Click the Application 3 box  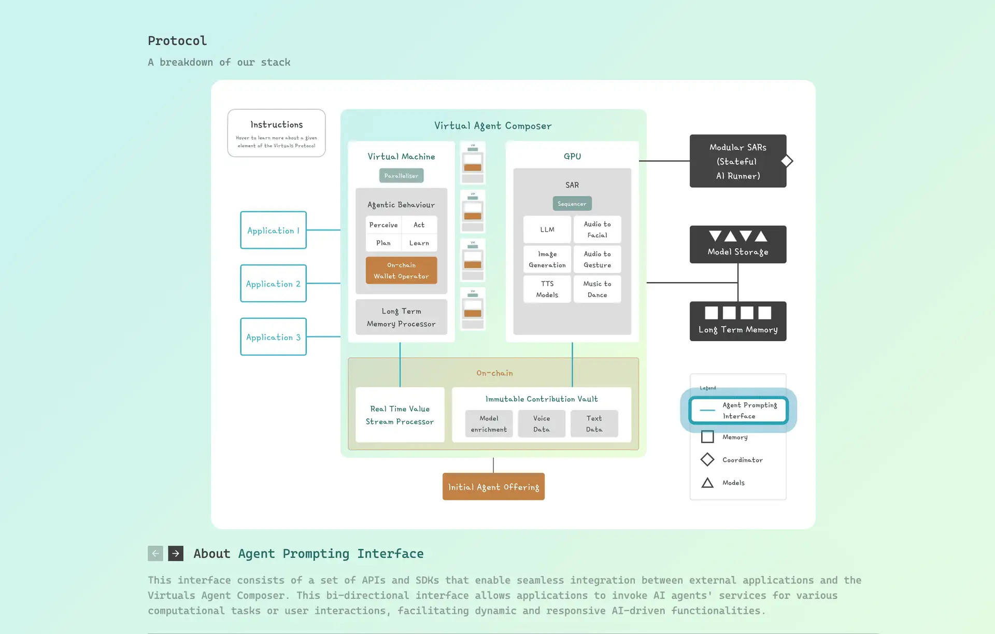pos(273,336)
